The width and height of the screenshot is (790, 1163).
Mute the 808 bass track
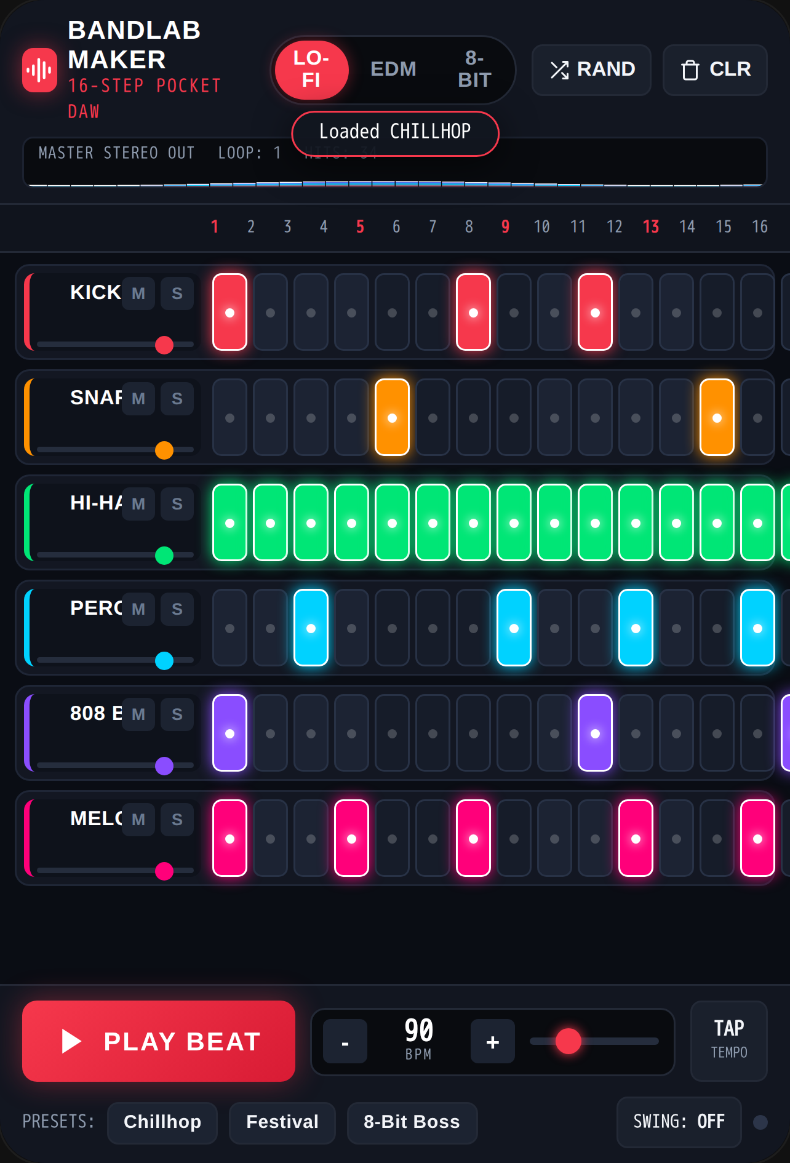(x=138, y=714)
